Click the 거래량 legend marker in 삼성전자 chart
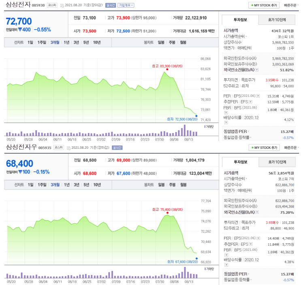 pos(205,126)
